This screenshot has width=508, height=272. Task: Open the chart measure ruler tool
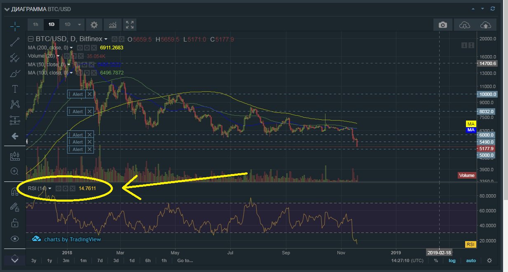click(x=15, y=156)
